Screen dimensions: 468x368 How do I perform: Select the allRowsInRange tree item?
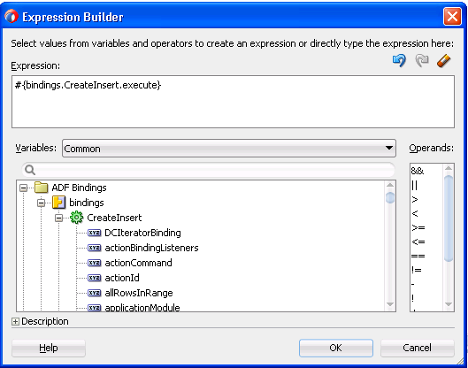pyautogui.click(x=139, y=293)
